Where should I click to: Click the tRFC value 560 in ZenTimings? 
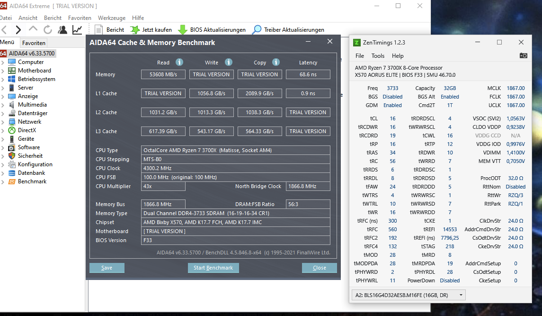coord(392,229)
